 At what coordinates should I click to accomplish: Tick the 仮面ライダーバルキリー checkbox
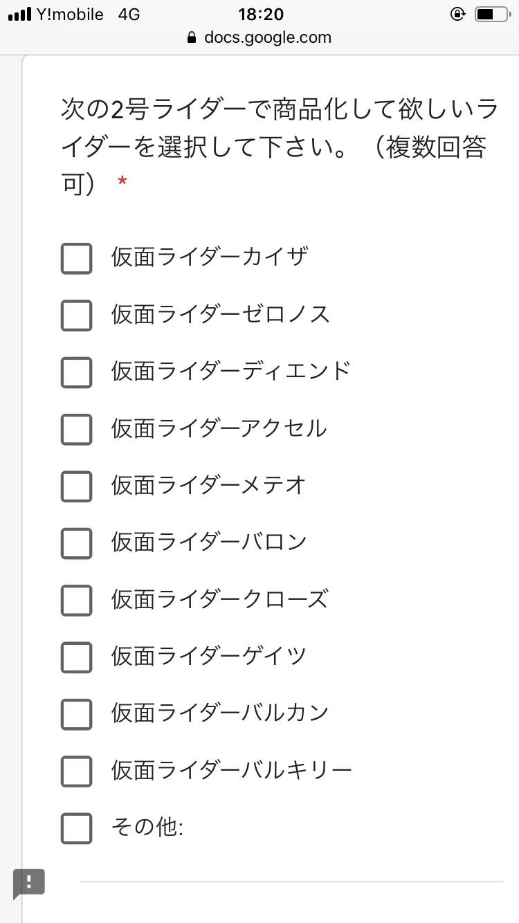click(76, 771)
